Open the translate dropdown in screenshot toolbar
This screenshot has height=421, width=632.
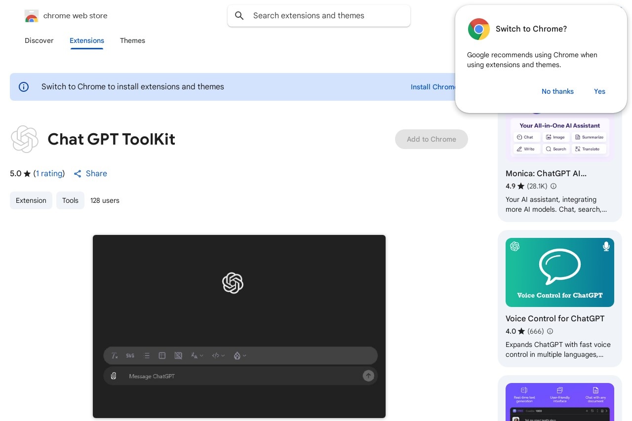coord(197,355)
